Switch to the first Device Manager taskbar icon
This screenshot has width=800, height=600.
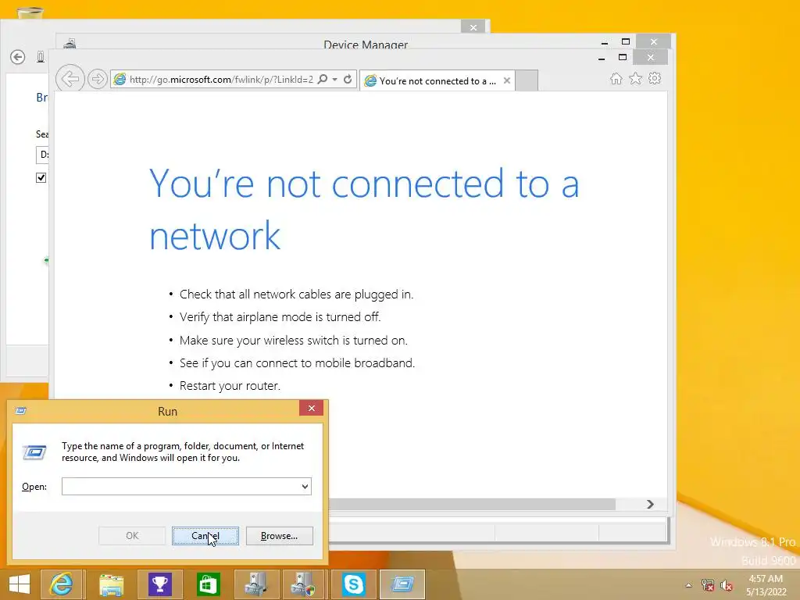pyautogui.click(x=256, y=584)
